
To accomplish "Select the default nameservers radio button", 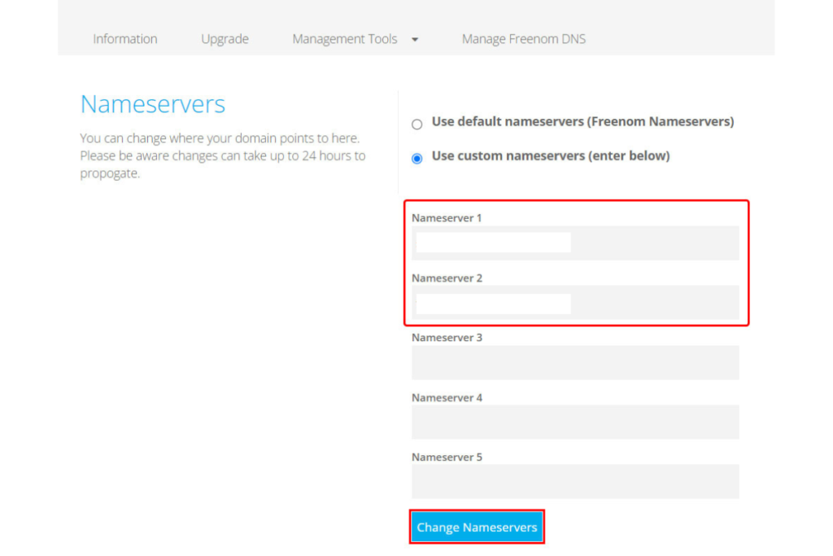I will pos(417,125).
